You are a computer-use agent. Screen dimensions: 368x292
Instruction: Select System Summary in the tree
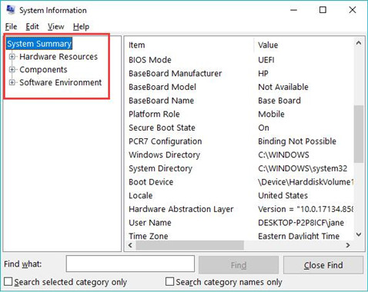click(39, 44)
